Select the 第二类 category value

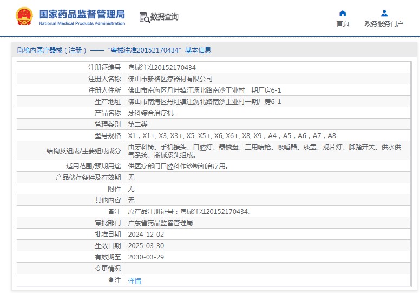tap(137, 125)
